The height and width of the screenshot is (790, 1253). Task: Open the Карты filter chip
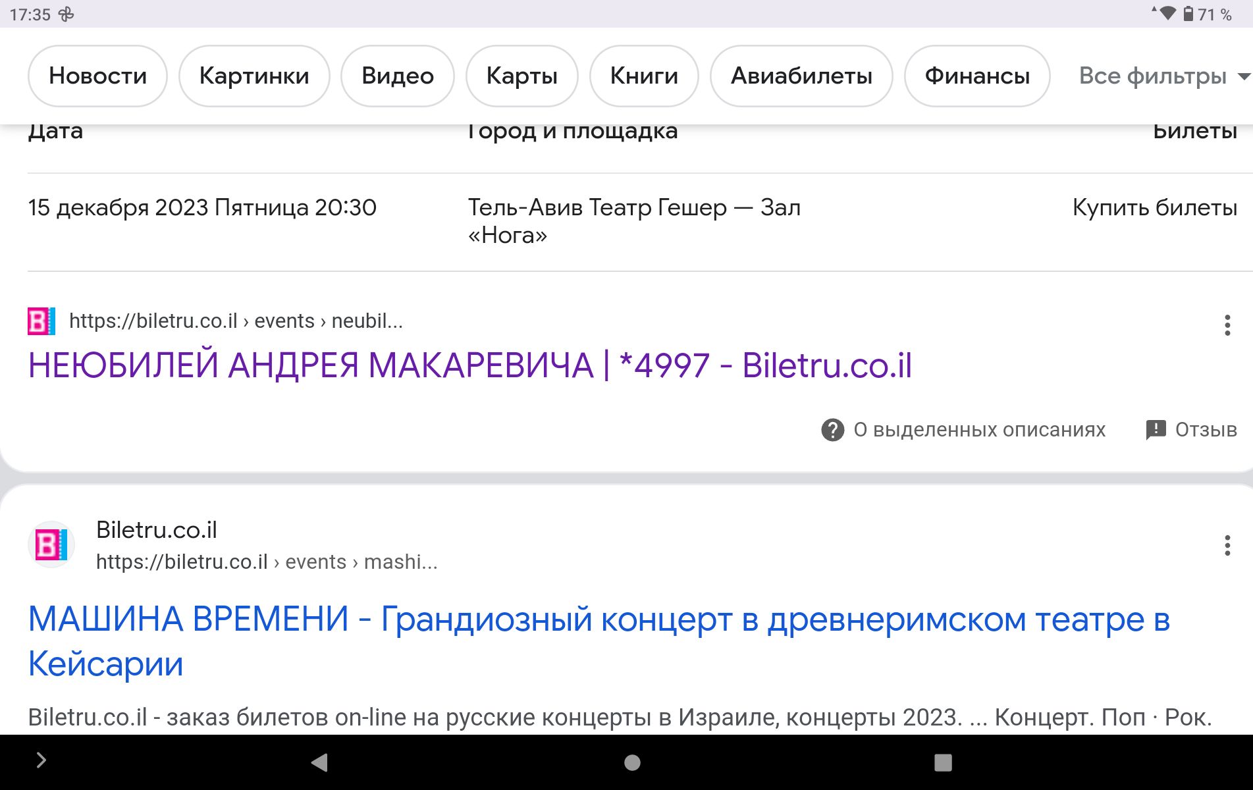point(522,76)
